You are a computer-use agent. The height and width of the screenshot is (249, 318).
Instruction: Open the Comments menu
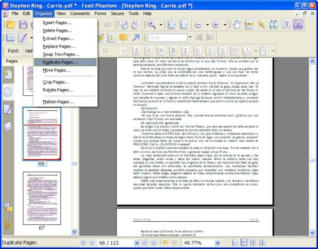point(80,14)
